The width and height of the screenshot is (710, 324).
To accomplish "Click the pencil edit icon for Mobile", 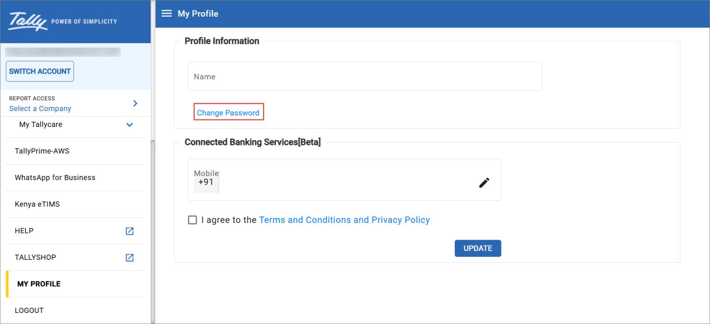I will [484, 183].
